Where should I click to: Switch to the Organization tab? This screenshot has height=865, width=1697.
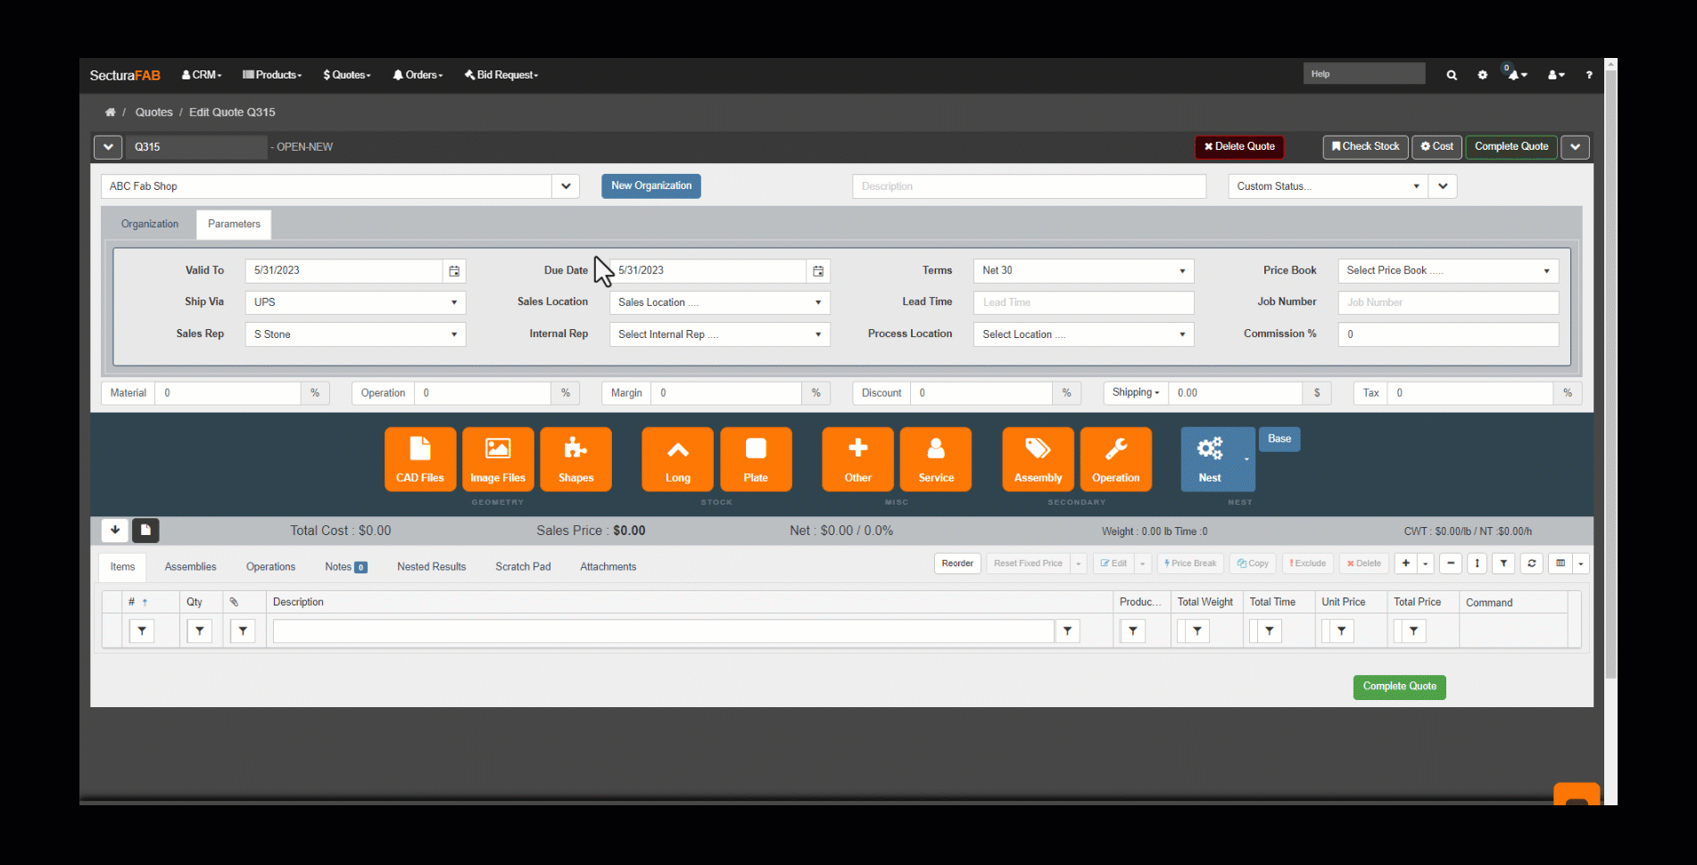pos(150,224)
